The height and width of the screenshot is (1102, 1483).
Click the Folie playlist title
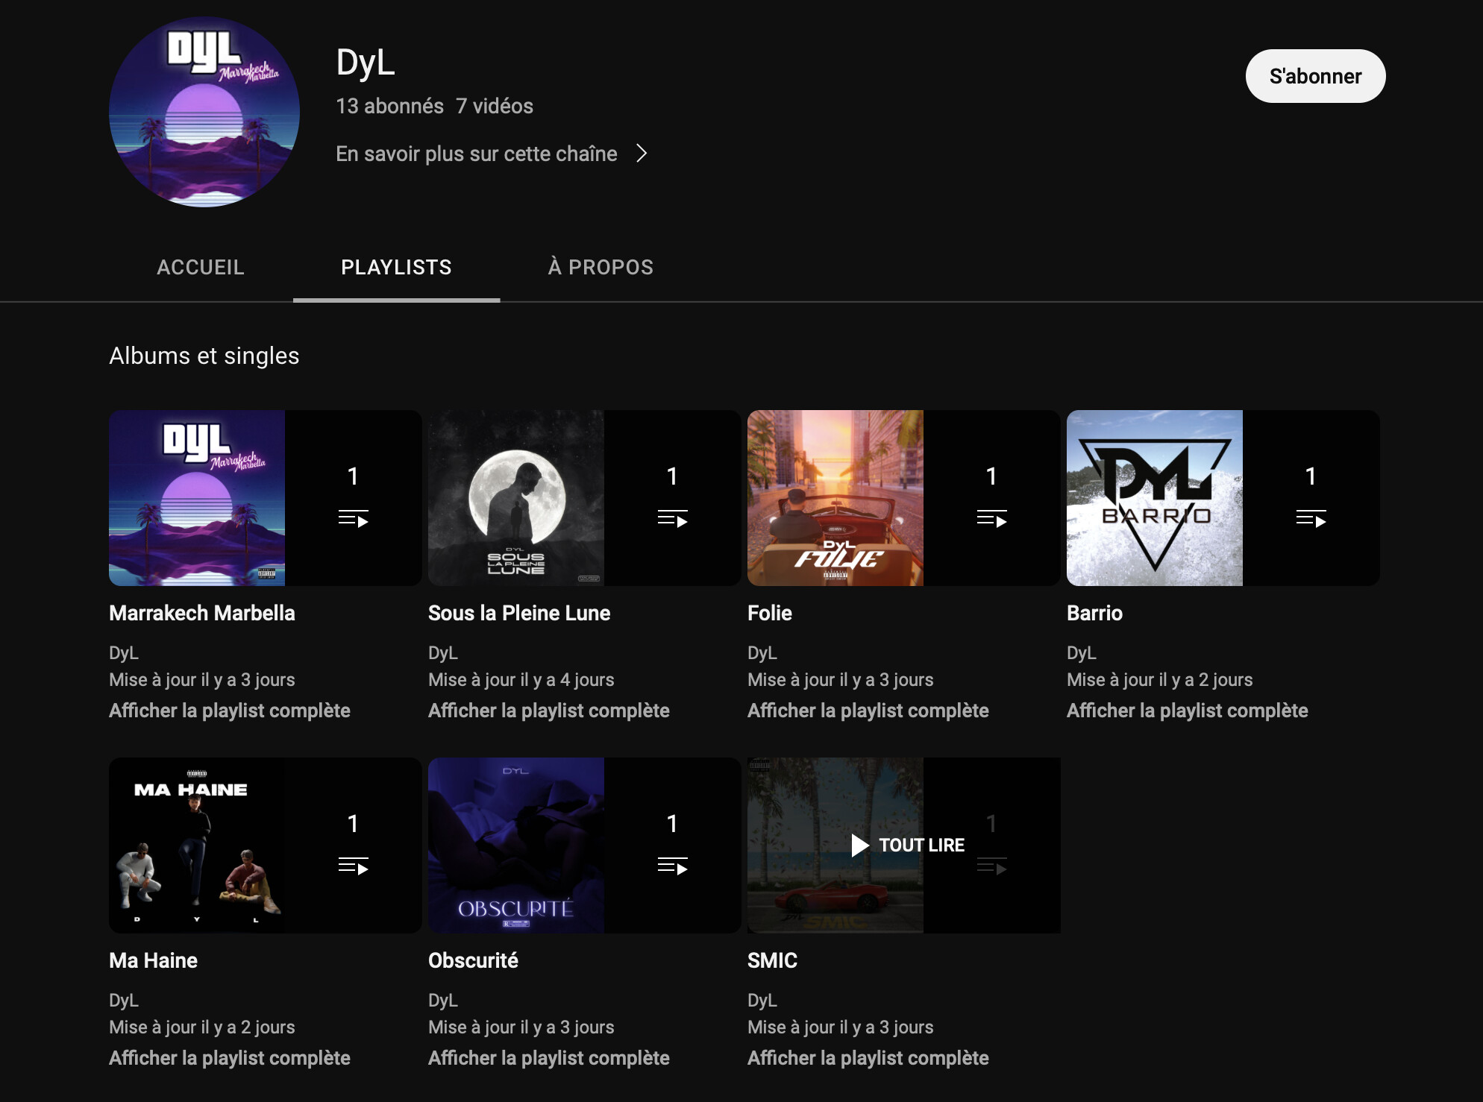click(770, 613)
